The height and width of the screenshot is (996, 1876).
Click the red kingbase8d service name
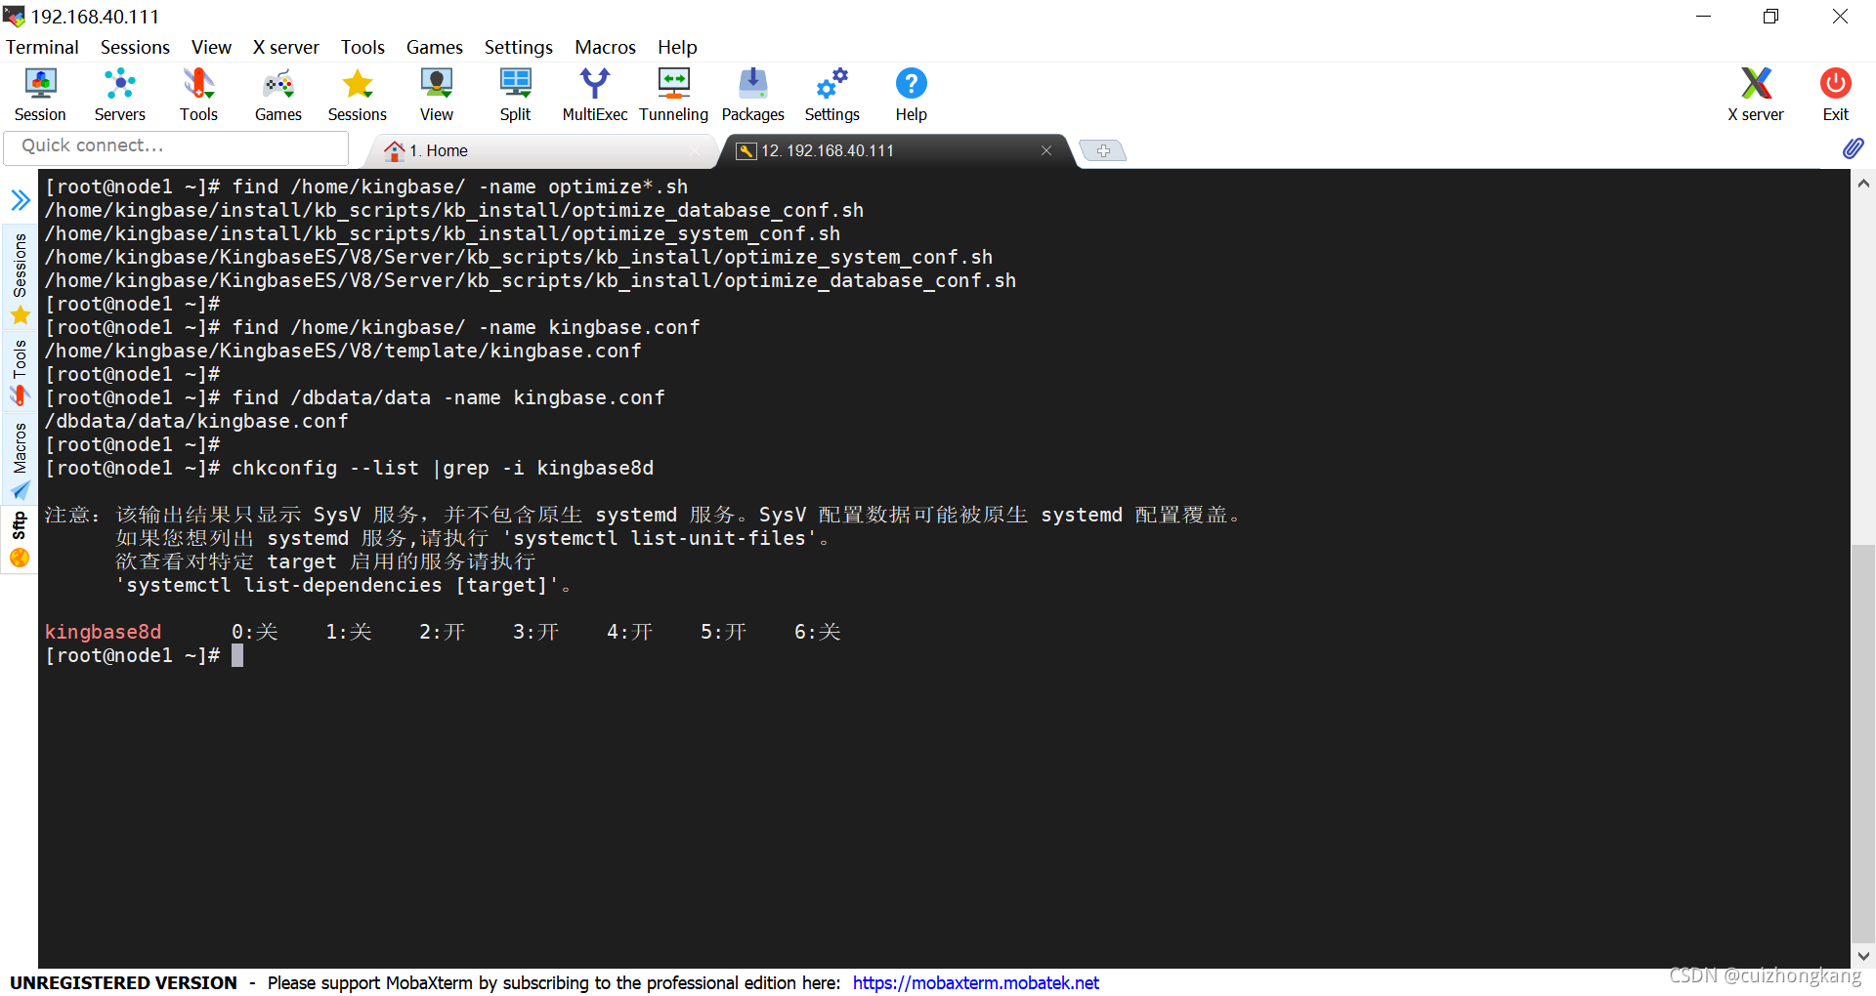coord(103,632)
